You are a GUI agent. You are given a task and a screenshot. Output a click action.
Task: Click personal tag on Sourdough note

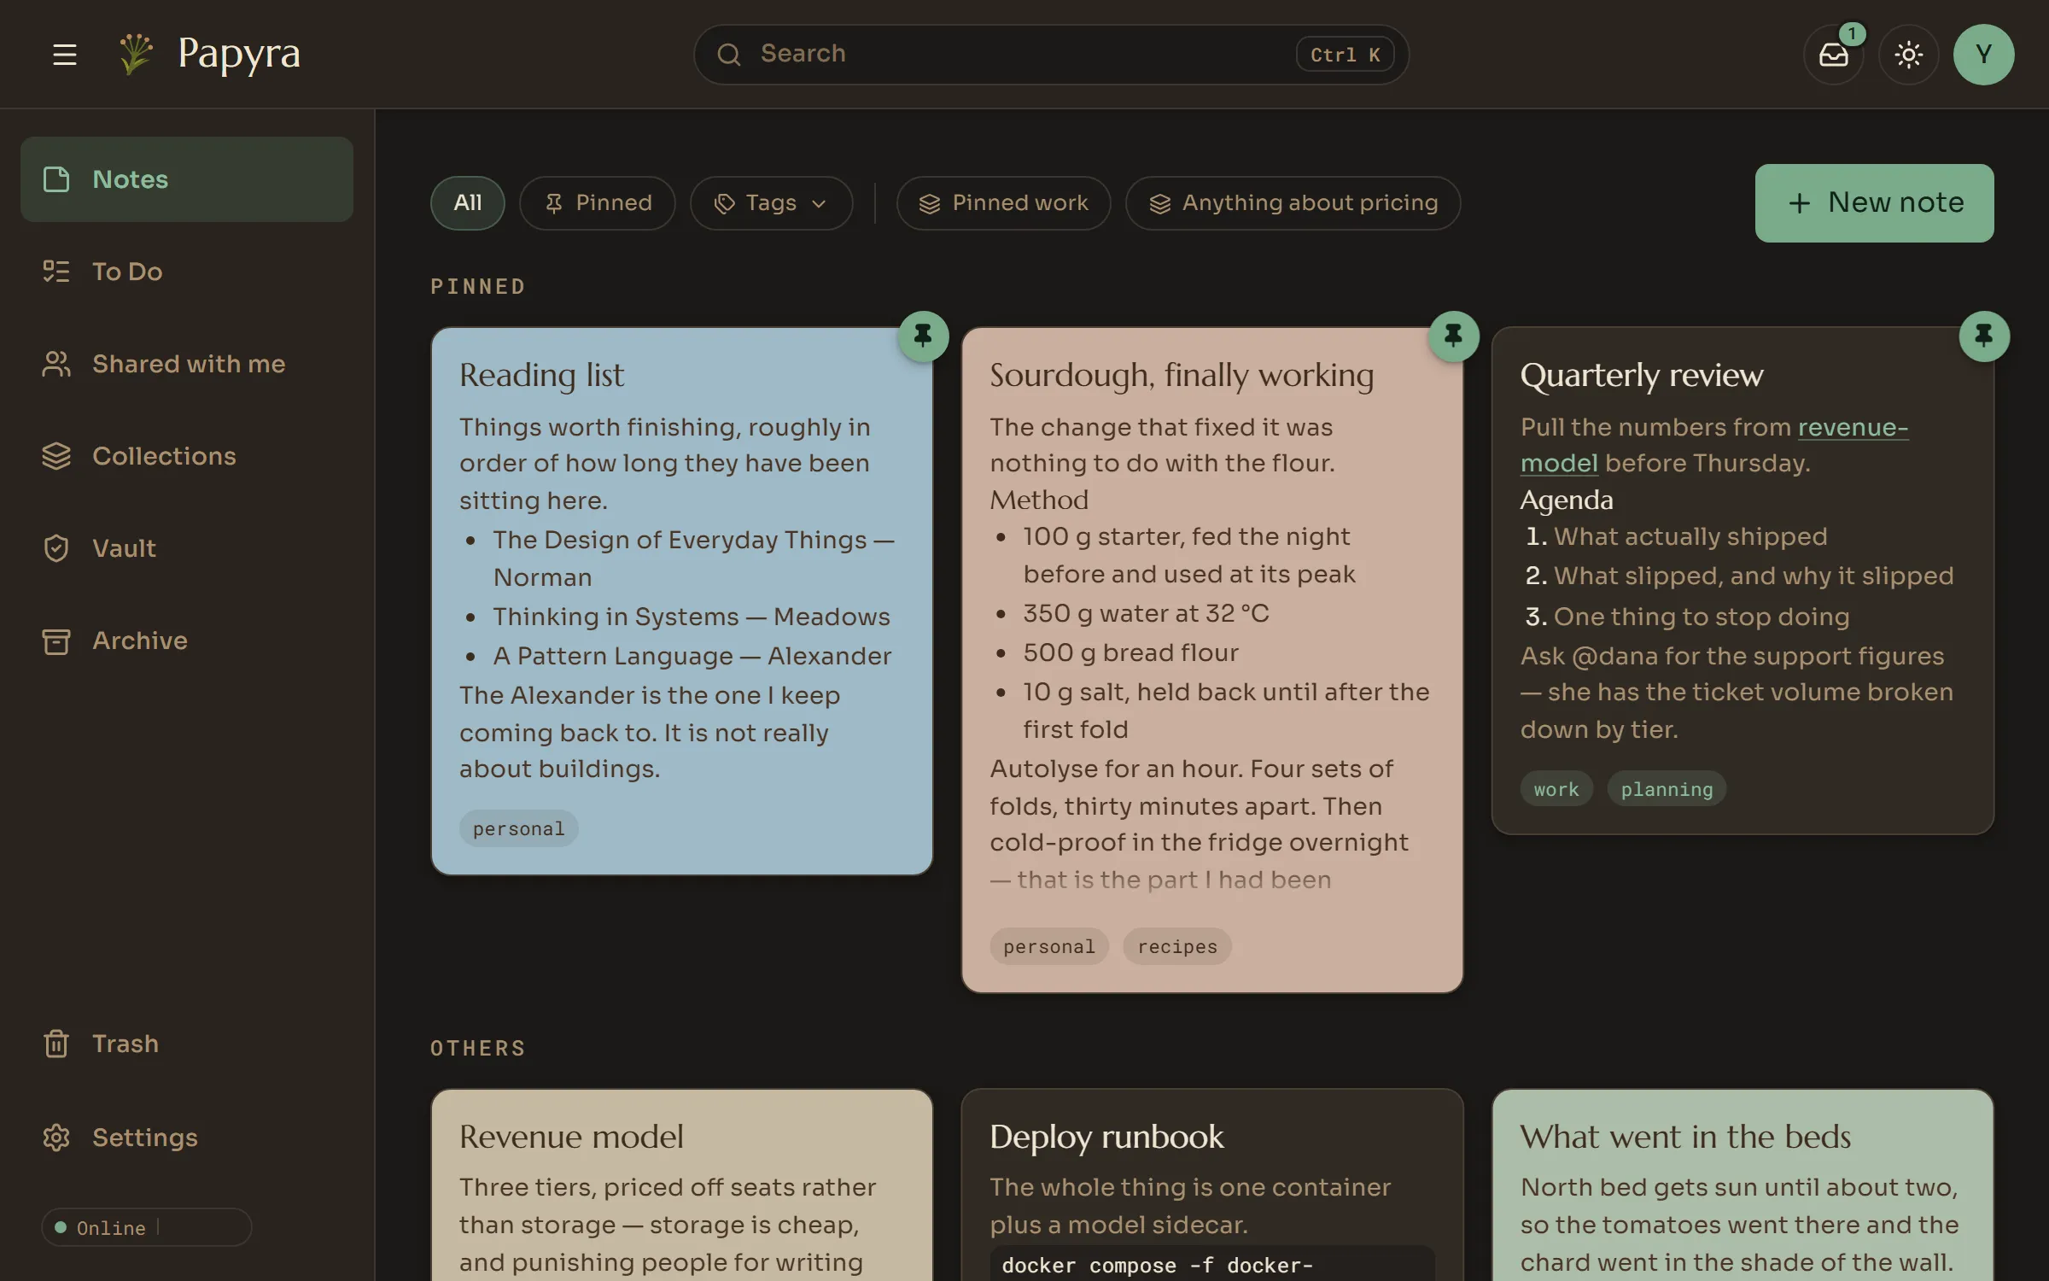[x=1048, y=946]
